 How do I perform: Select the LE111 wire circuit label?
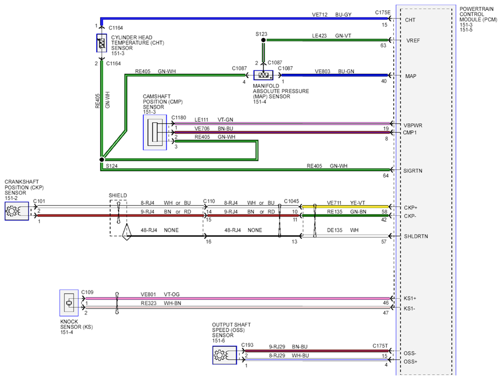click(x=201, y=119)
